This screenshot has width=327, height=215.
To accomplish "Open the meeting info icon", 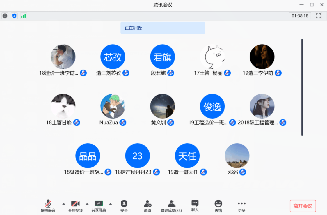I will [5, 16].
